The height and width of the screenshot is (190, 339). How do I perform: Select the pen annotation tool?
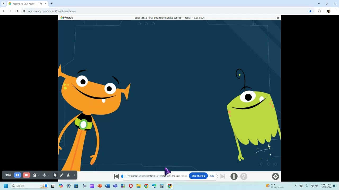pyautogui.click(x=62, y=175)
